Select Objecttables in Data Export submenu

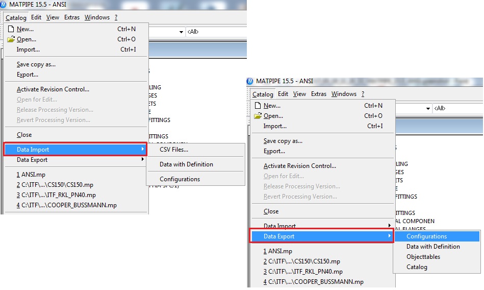click(437, 257)
